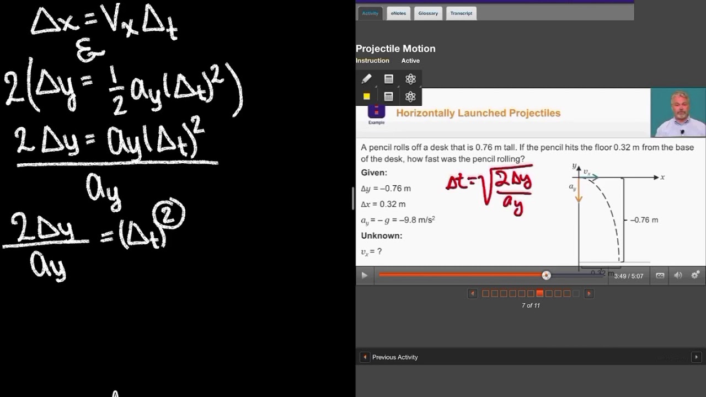Click the Active status label

tap(410, 61)
